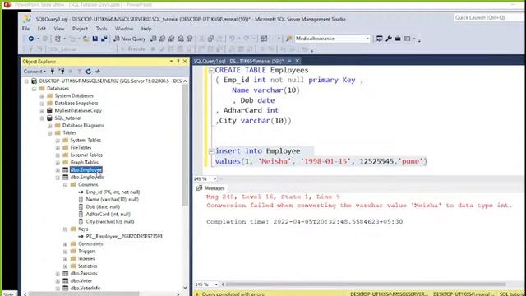Select the AdharCard (int, null) column
526x296 pixels.
[x=108, y=214]
